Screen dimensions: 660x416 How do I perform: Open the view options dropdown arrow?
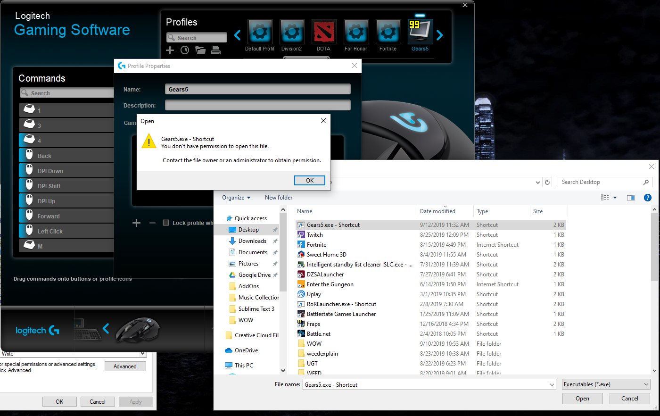pos(615,198)
